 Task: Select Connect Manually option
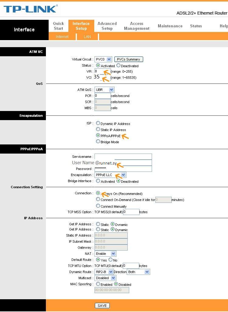pos(98,206)
